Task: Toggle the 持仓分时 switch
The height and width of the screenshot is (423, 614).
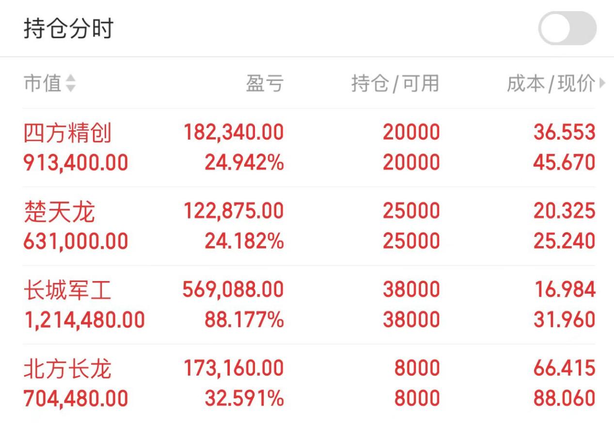Action: pos(567,29)
